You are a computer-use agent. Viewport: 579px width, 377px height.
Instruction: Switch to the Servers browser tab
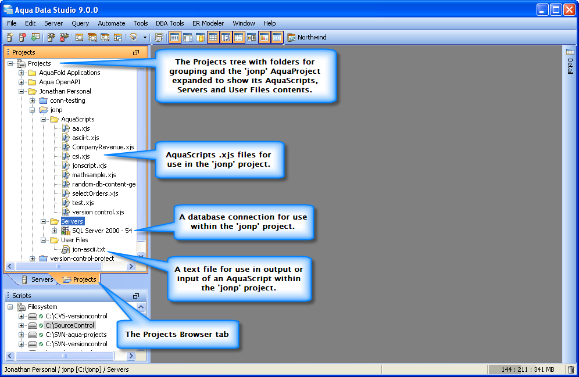coord(38,279)
